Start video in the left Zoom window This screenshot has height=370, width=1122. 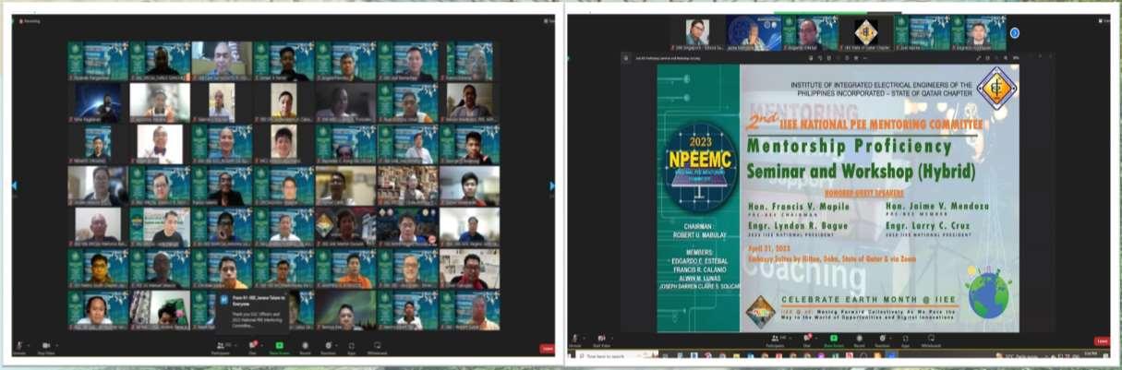coord(46,347)
